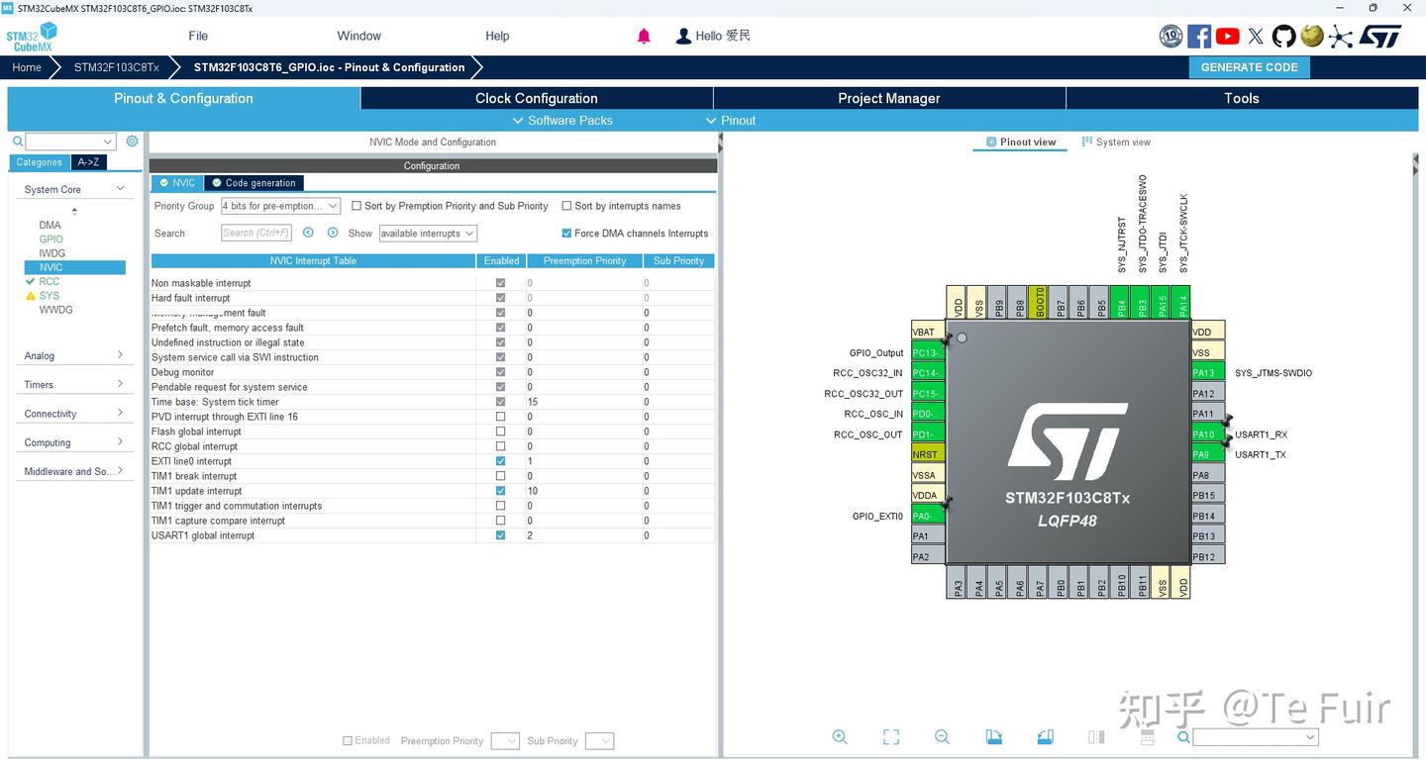Image resolution: width=1426 pixels, height=766 pixels.
Task: Zoom in on the pinout view
Action: (x=840, y=736)
